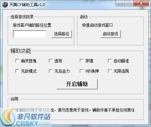Click the 选择游戏目录 group title
The height and width of the screenshot is (127, 151).
[x=22, y=17]
